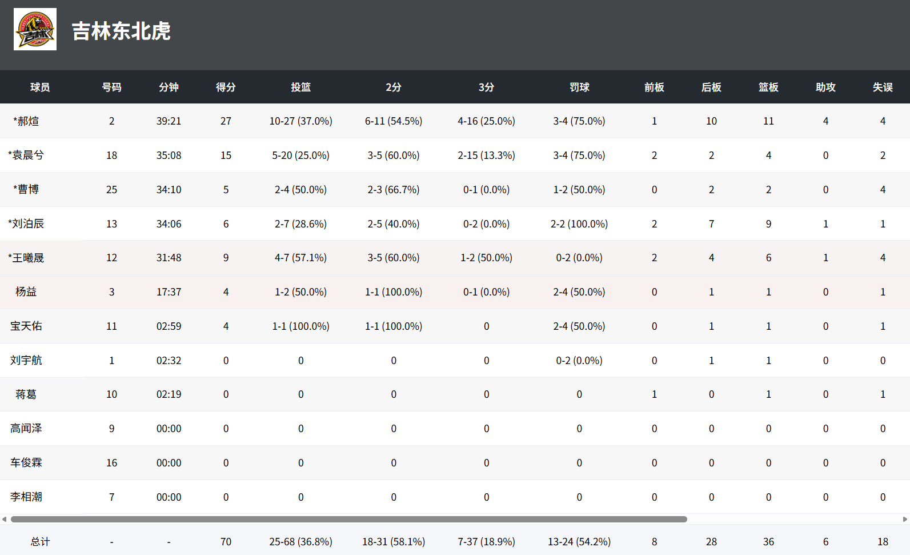
Task: Click 王曦晟's minutes 31:48
Action: pyautogui.click(x=169, y=258)
